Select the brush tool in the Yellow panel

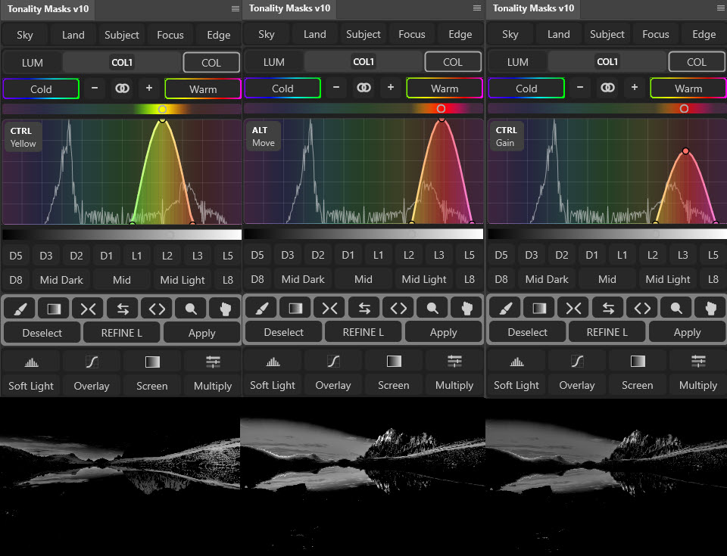20,309
